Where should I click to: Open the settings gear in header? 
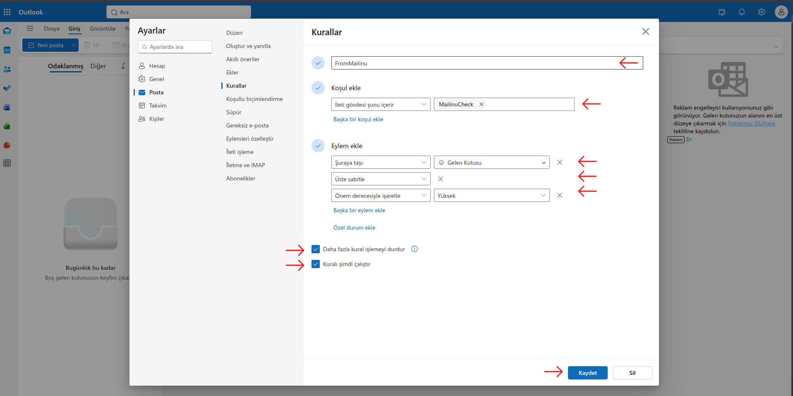tap(762, 12)
